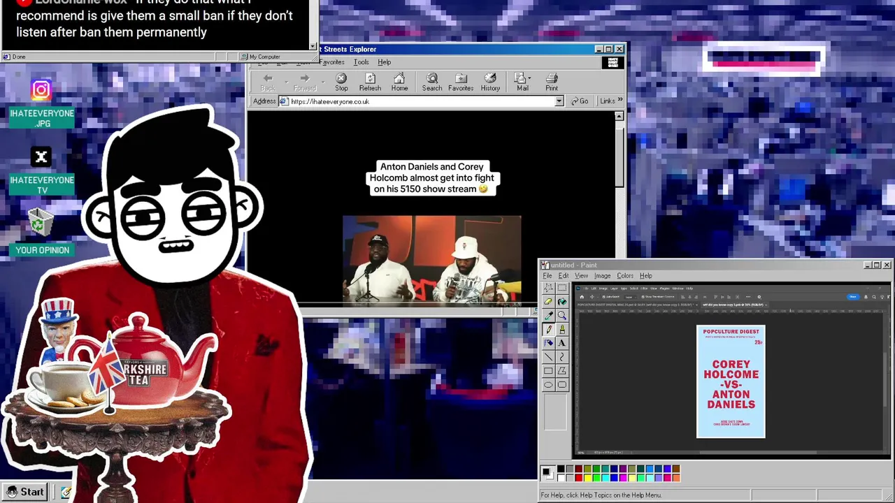The width and height of the screenshot is (895, 503).
Task: Open the Edit menu in Paint
Action: [x=563, y=276]
